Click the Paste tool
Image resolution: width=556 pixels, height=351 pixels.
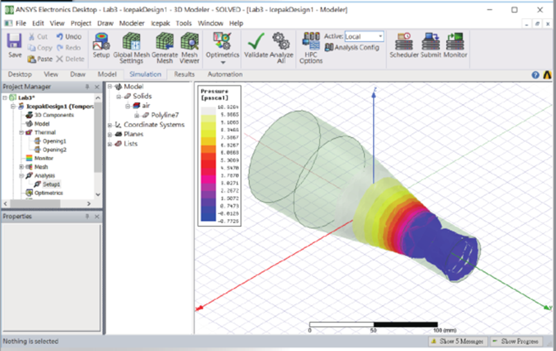click(40, 59)
